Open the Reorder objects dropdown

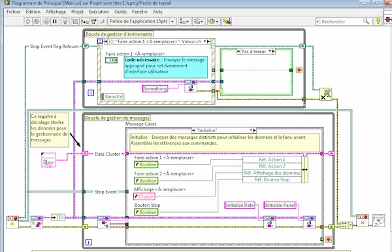tap(213, 22)
